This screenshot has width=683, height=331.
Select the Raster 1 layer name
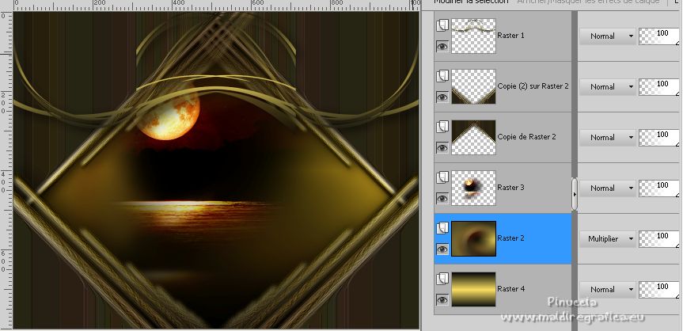(511, 36)
